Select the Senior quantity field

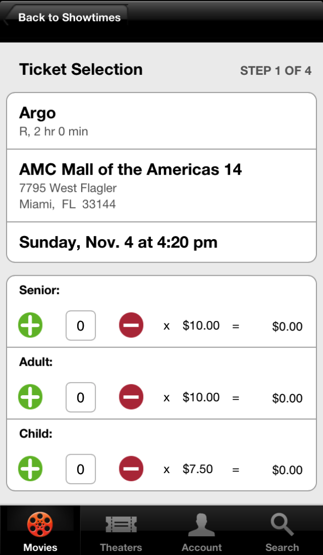[x=81, y=326]
